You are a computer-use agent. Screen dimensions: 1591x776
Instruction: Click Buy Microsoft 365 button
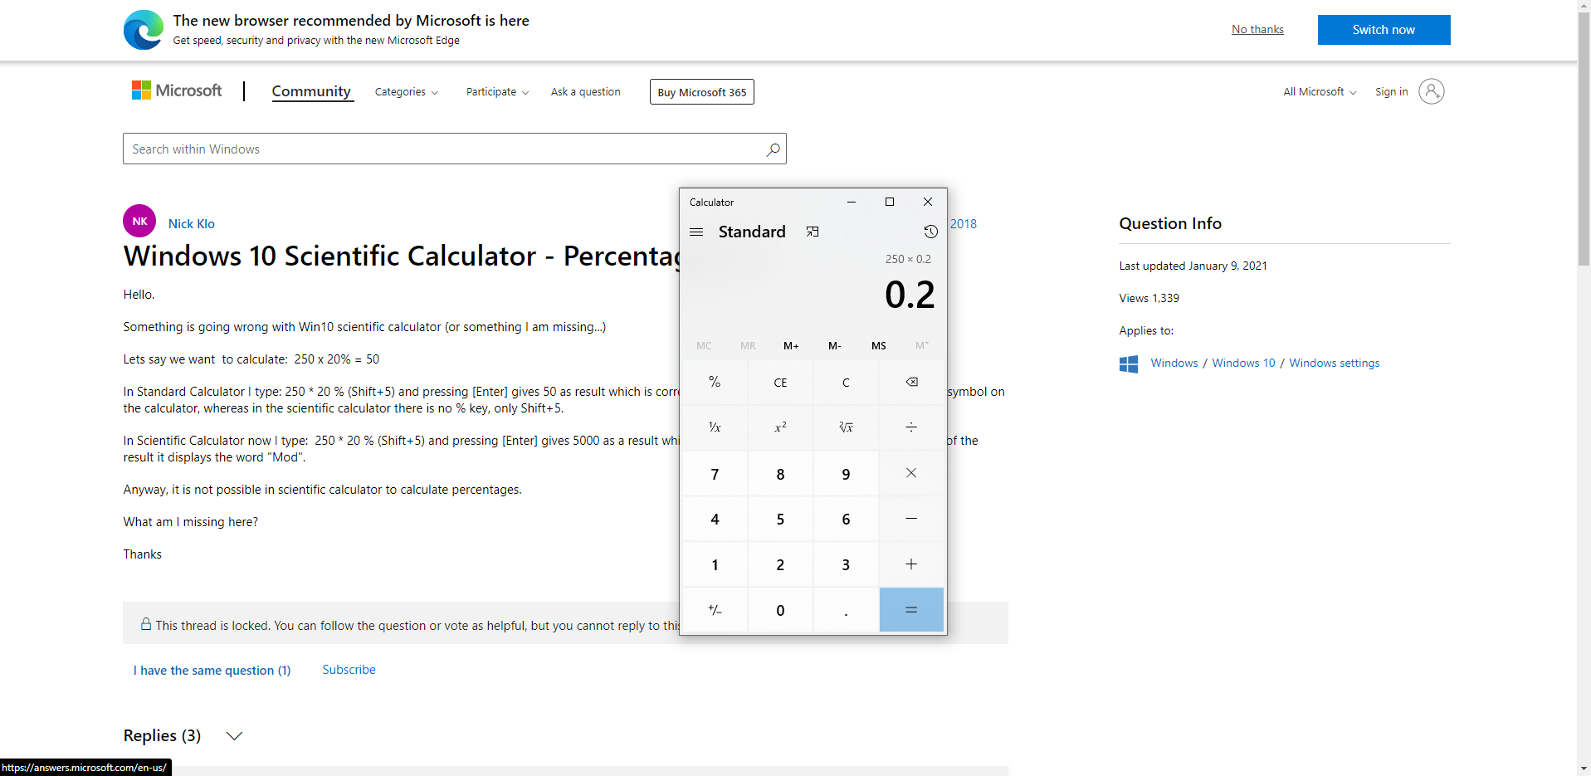point(702,92)
